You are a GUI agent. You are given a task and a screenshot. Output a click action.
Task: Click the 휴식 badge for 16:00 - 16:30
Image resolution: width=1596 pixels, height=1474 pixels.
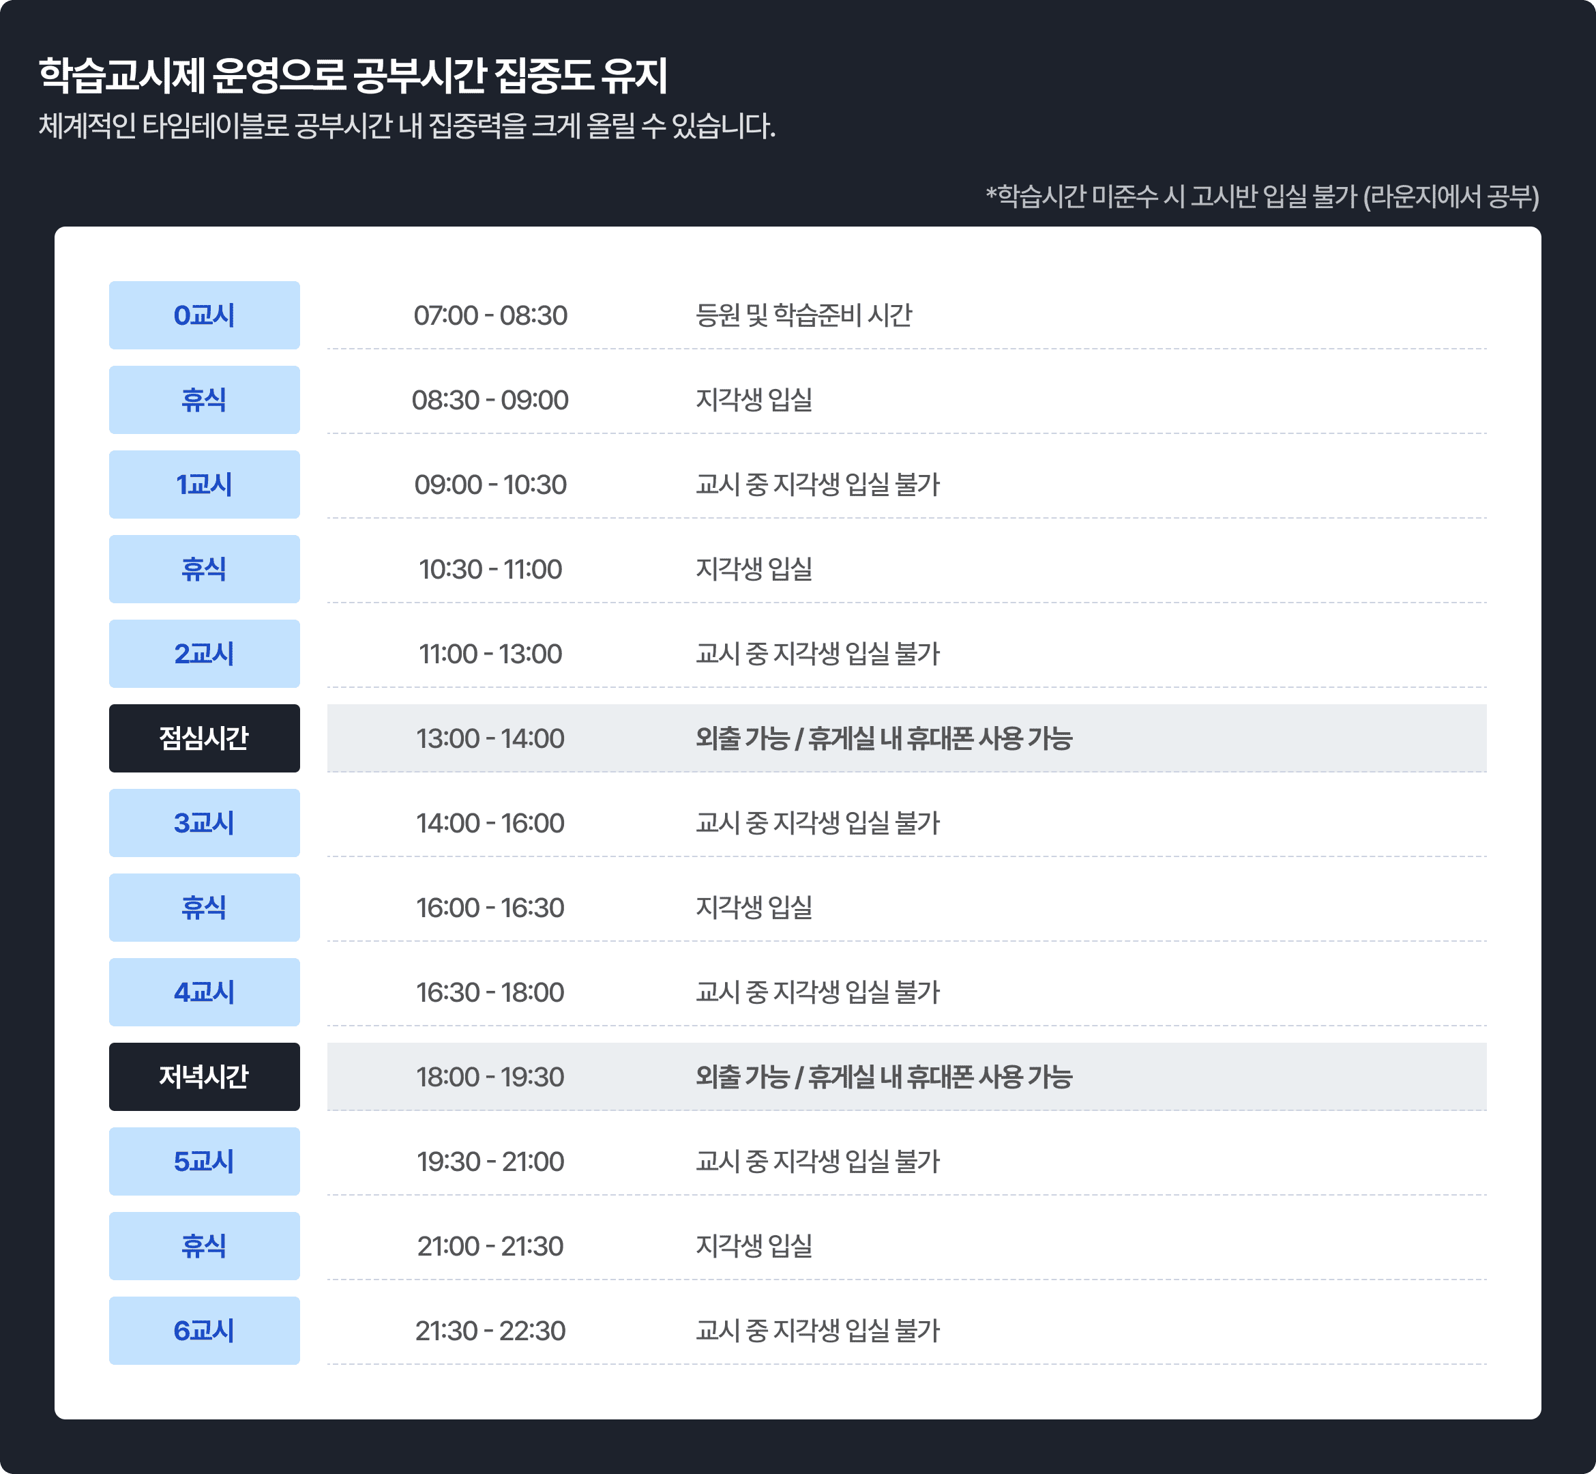tap(204, 907)
